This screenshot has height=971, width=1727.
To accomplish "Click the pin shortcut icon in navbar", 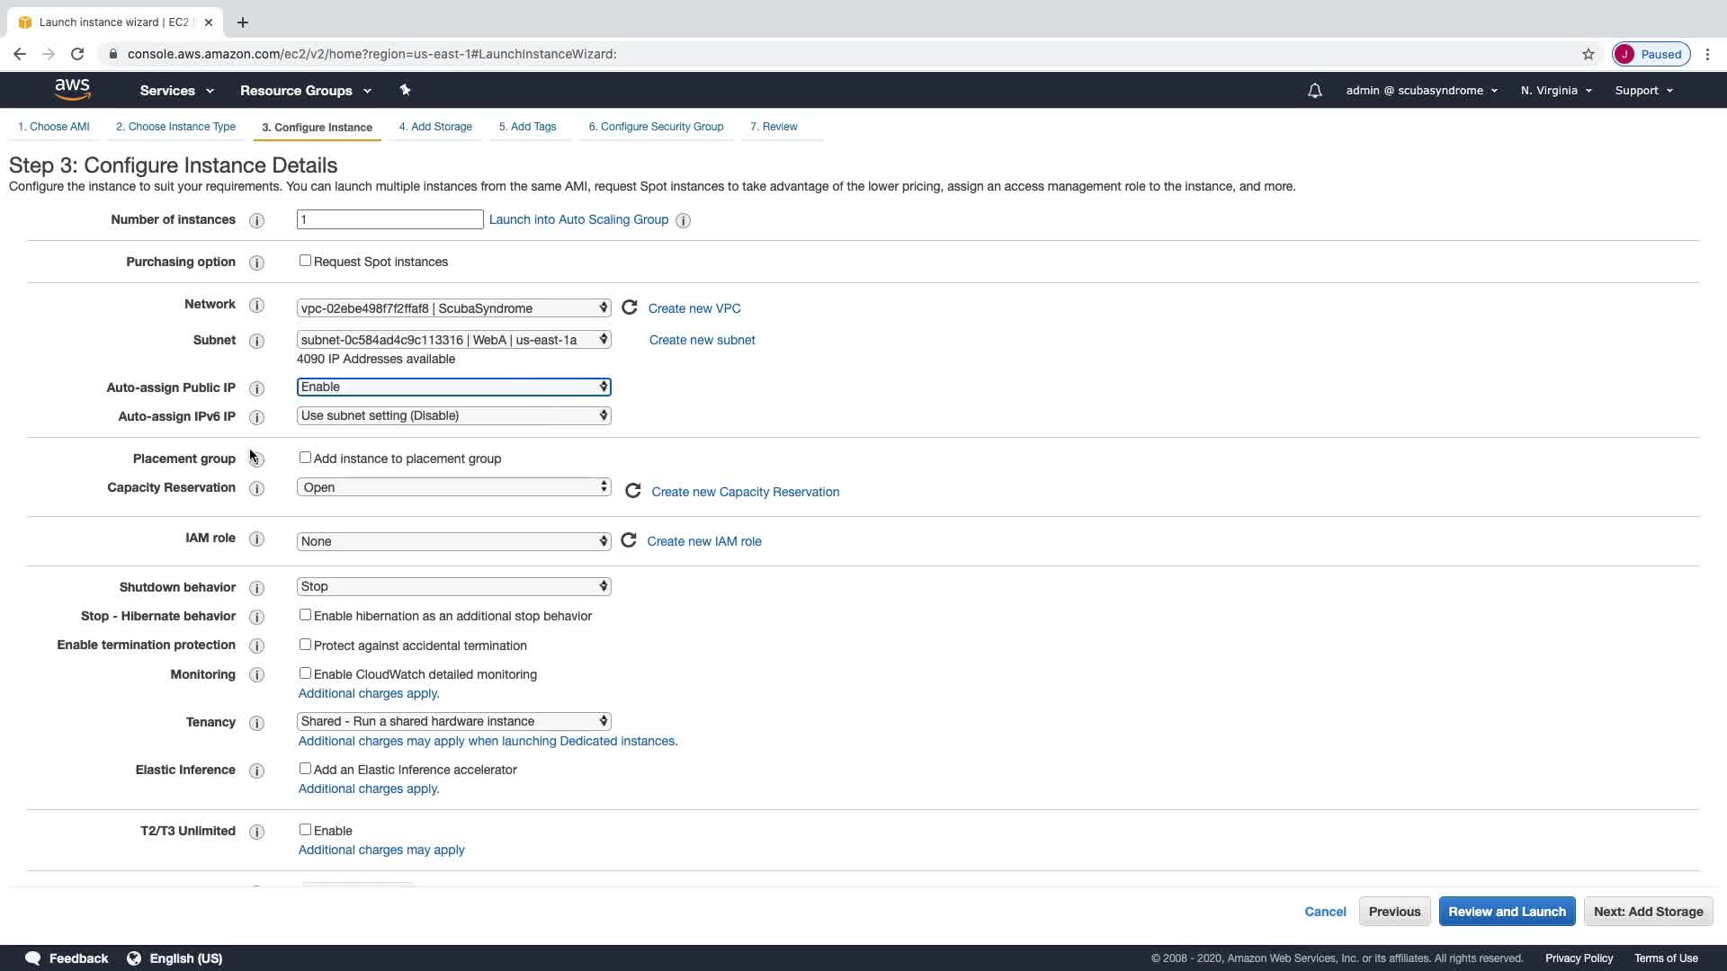I will click(405, 90).
